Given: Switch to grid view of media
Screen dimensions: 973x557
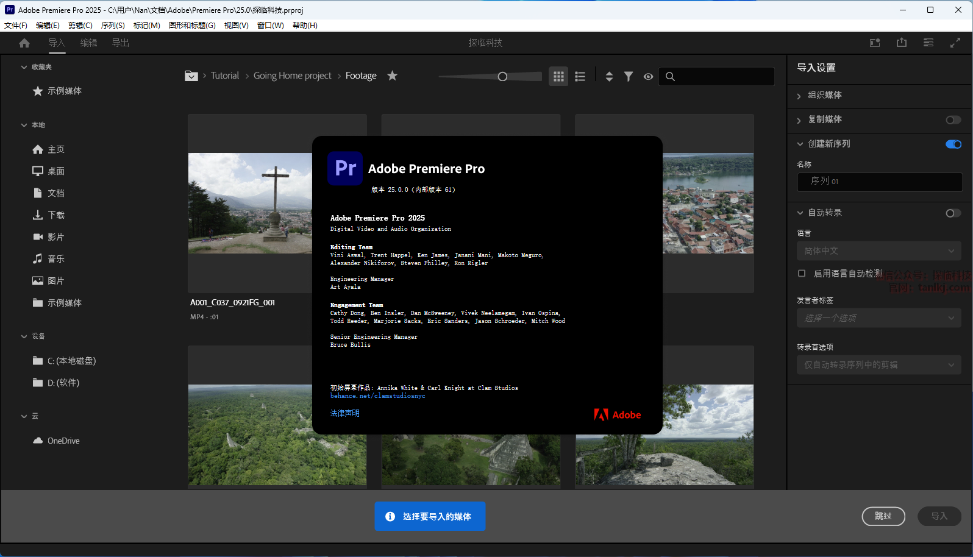Looking at the screenshot, I should pos(558,76).
